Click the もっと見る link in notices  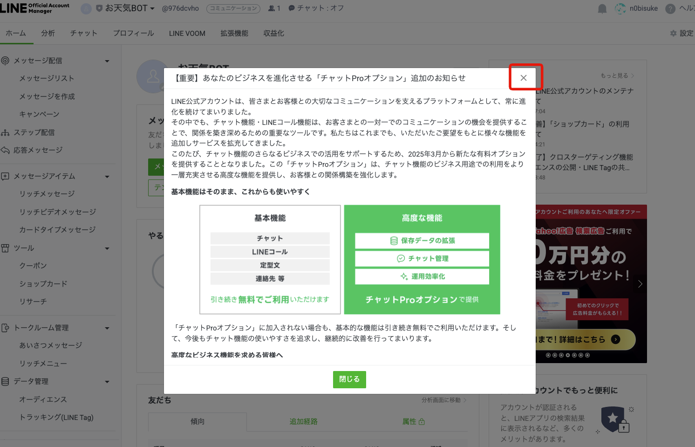coord(617,76)
